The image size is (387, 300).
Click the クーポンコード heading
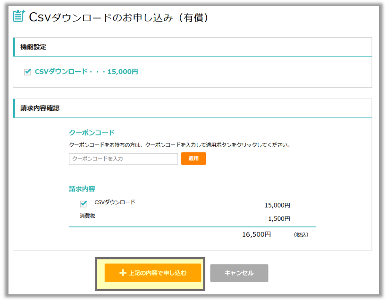(92, 133)
